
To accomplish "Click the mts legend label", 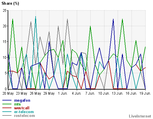I will pos(17,104).
